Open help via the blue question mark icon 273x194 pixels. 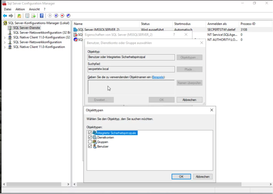click(42, 16)
